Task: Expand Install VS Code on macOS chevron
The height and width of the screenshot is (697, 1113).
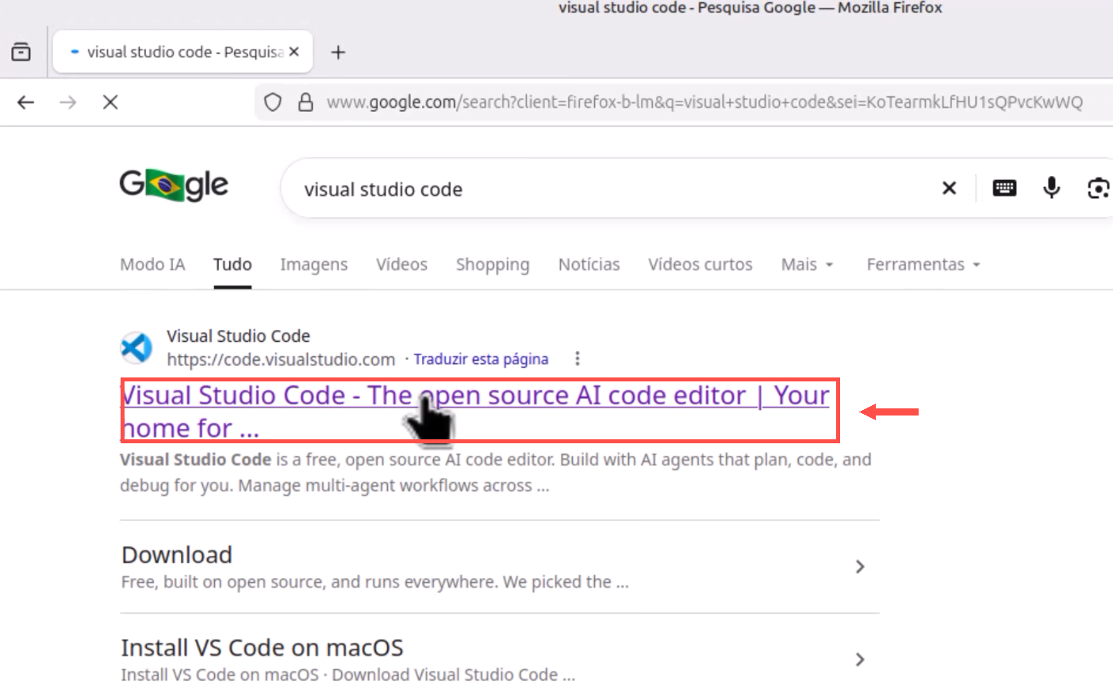Action: click(x=860, y=660)
